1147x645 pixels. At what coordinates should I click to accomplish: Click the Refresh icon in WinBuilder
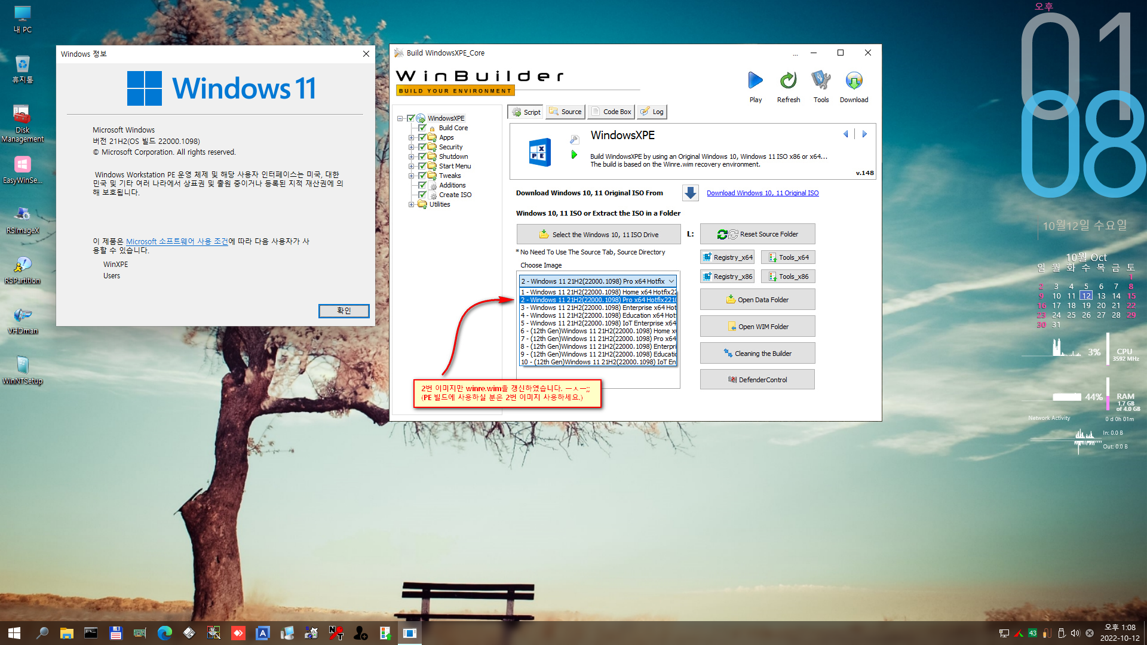tap(788, 81)
